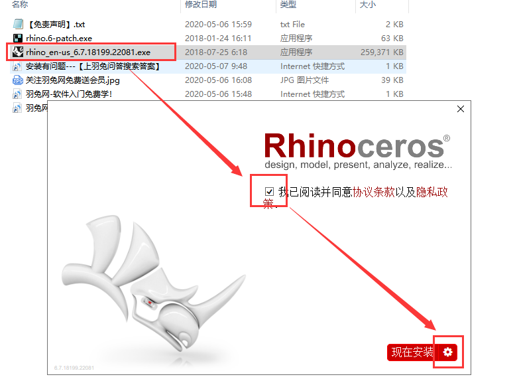Click size cell 39 KB
Image resolution: width=517 pixels, height=389 pixels.
point(392,80)
